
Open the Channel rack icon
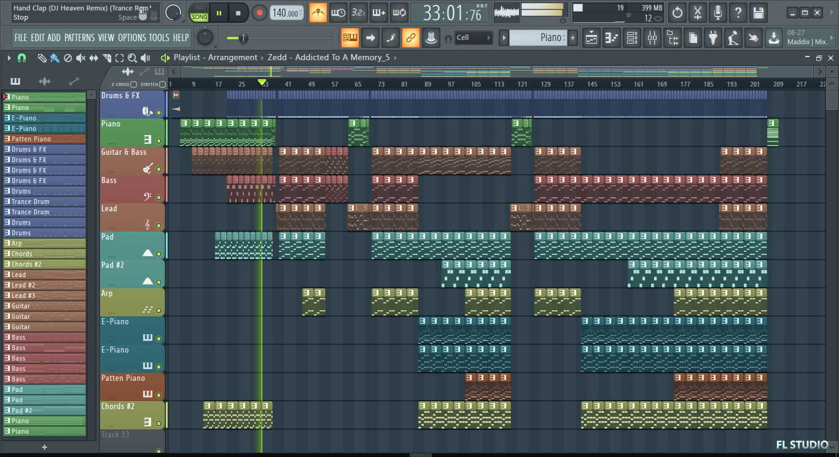[632, 37]
